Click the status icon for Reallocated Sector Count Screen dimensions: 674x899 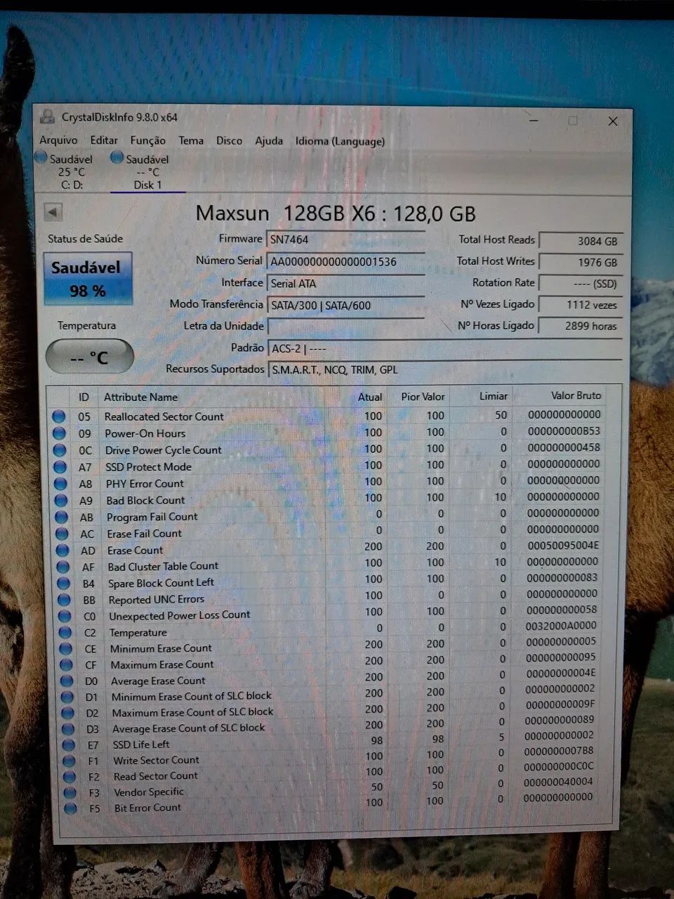[59, 416]
